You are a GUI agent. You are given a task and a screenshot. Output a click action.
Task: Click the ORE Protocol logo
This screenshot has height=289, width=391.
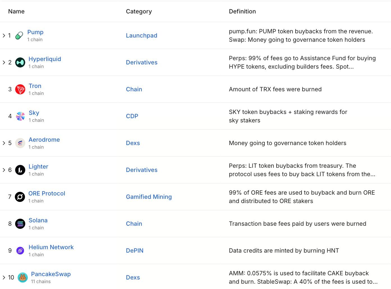pyautogui.click(x=20, y=197)
